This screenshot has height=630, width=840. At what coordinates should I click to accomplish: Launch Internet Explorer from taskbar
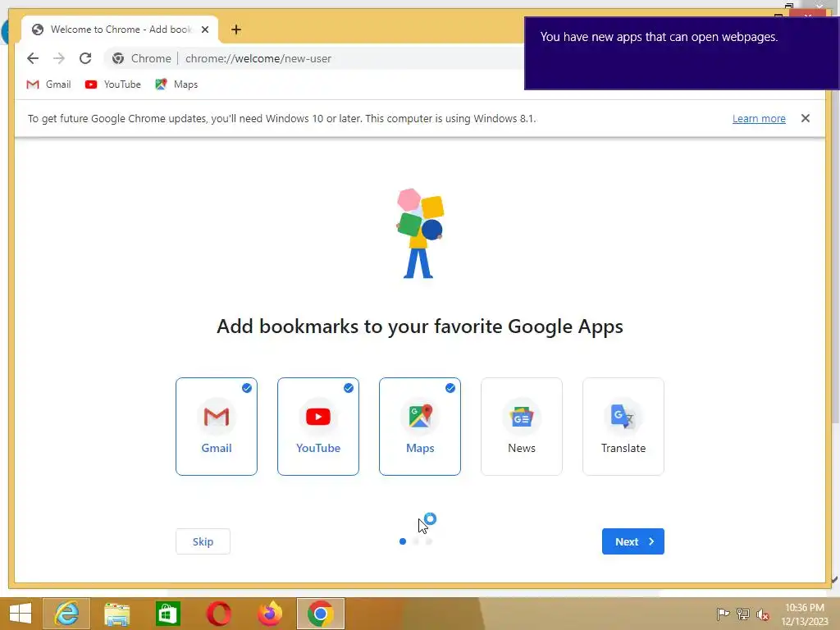66,614
